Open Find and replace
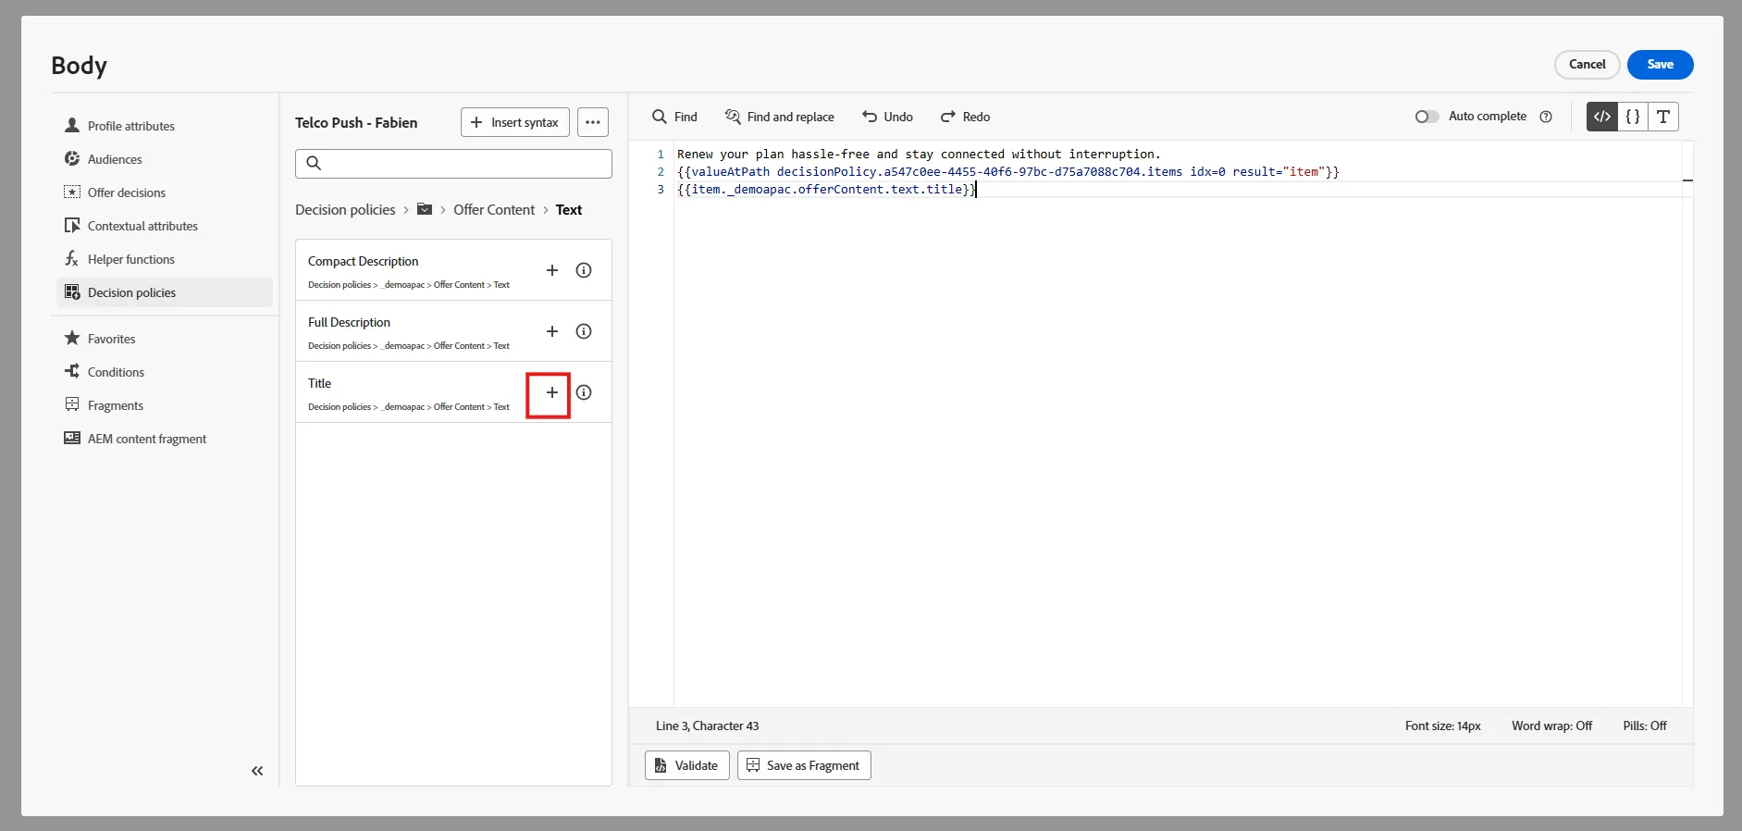This screenshot has width=1742, height=831. [780, 117]
